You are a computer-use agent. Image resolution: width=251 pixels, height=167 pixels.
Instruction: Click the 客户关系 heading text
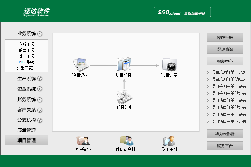tap(26, 110)
